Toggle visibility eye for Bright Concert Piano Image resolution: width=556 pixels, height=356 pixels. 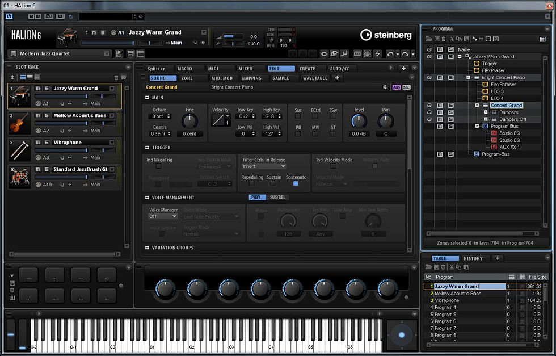(x=429, y=77)
